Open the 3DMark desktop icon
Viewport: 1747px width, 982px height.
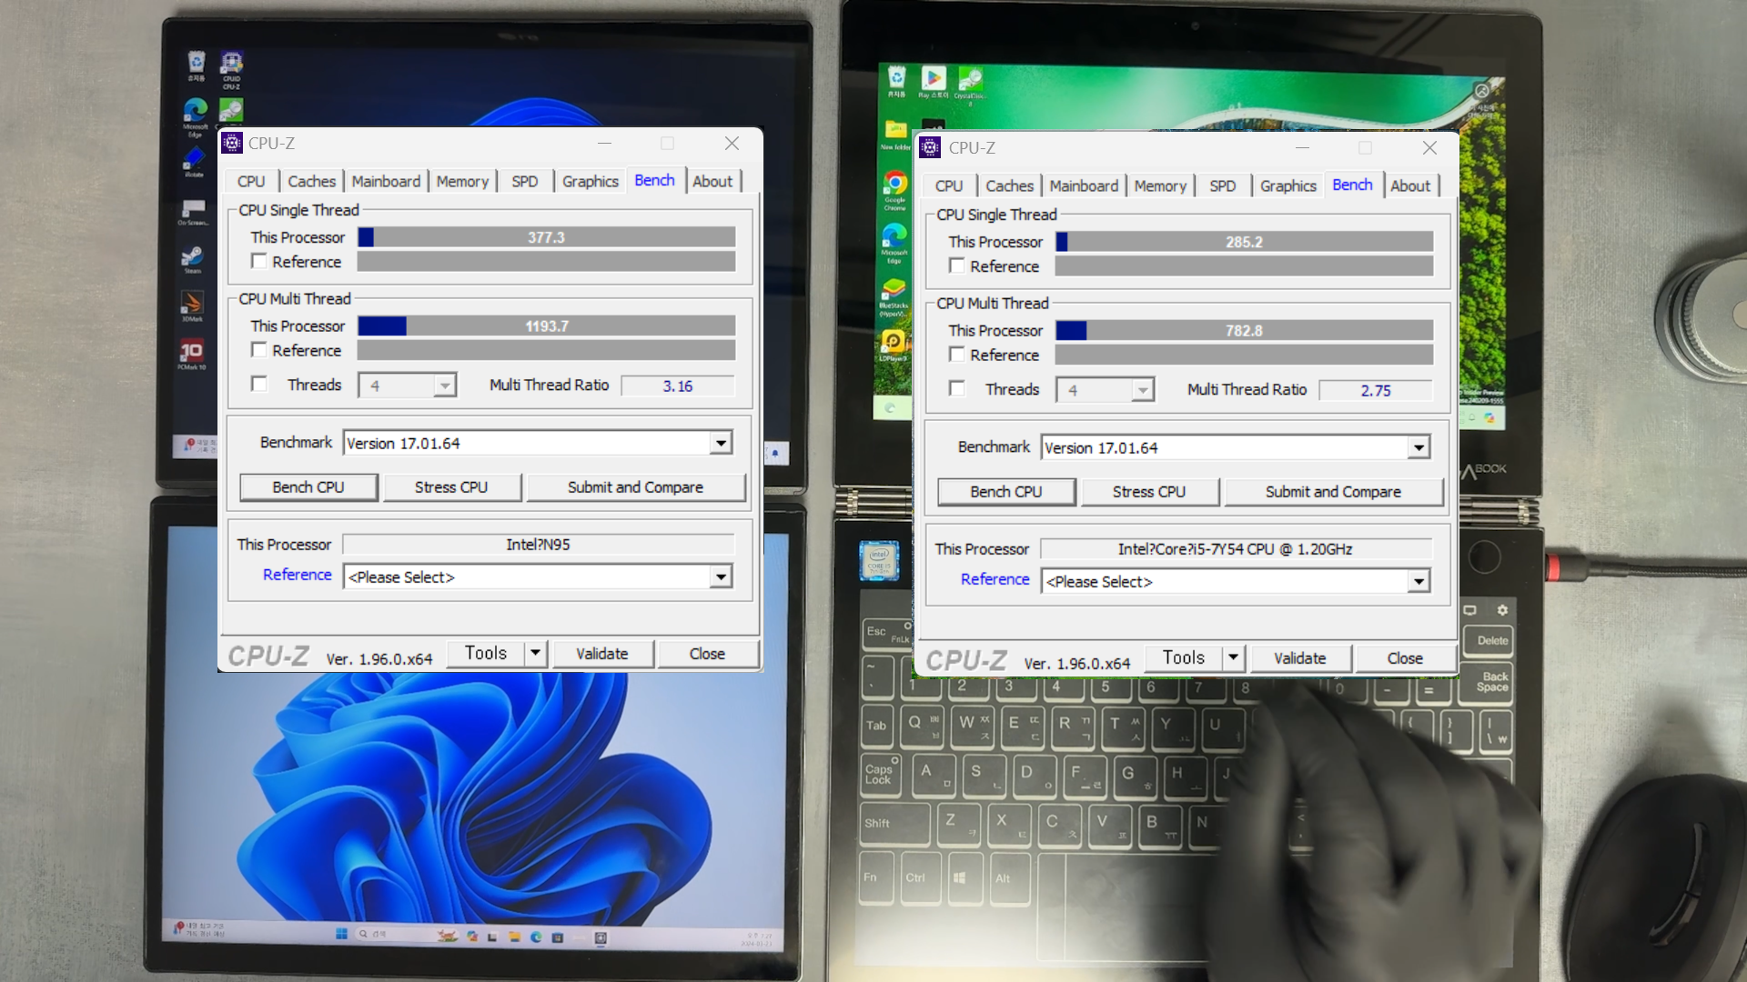click(191, 304)
